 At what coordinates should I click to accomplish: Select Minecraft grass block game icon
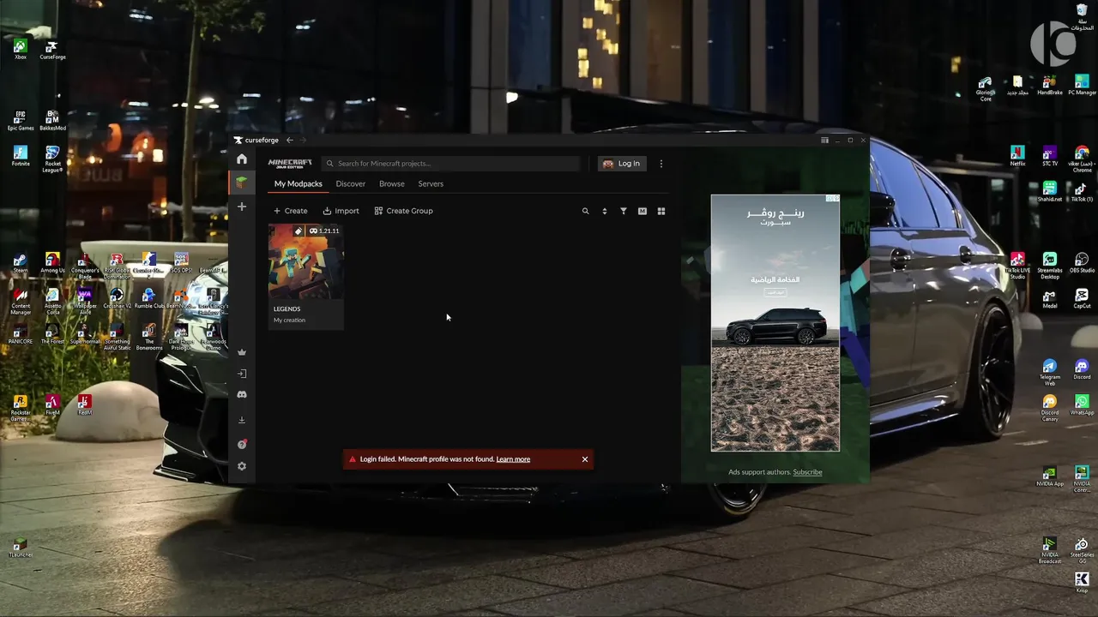tap(242, 183)
